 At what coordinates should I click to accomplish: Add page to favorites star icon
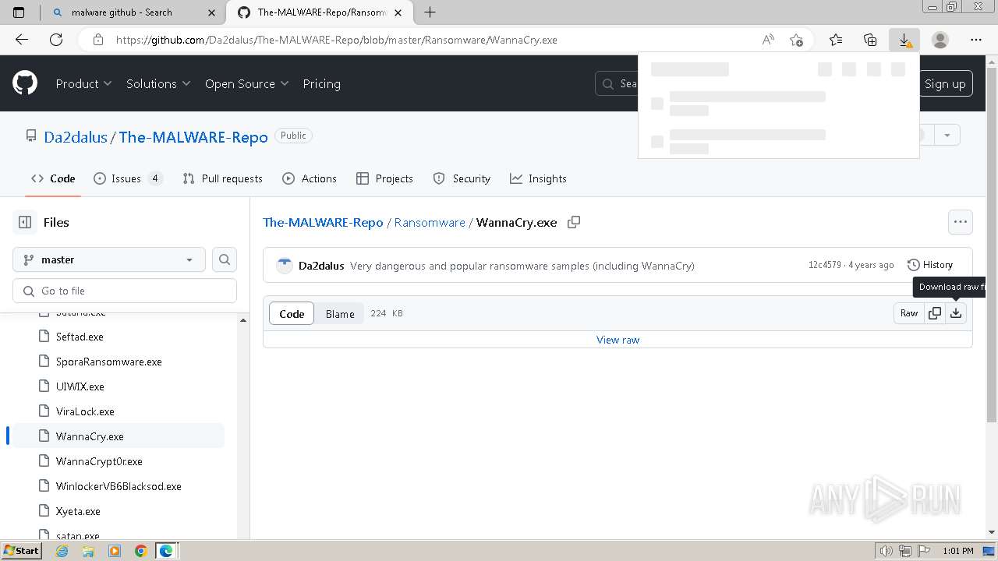(796, 40)
